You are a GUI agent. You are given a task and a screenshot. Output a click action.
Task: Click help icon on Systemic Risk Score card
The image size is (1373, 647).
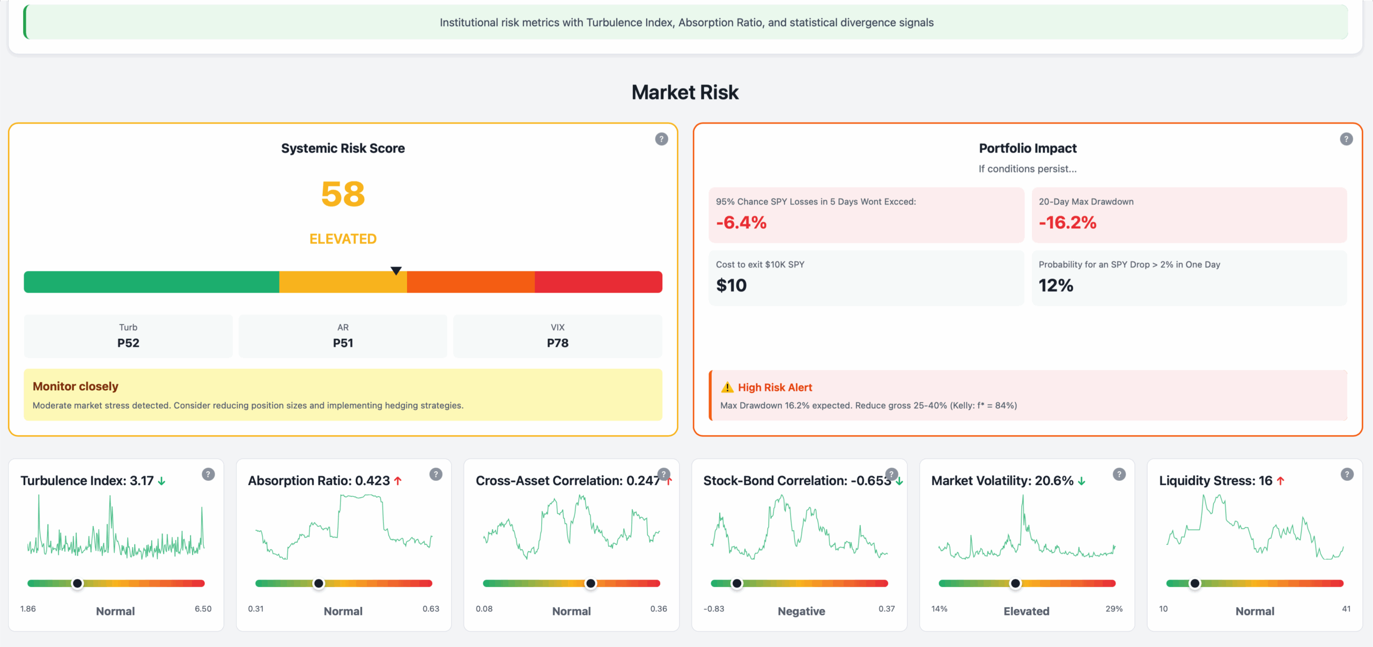(x=661, y=139)
